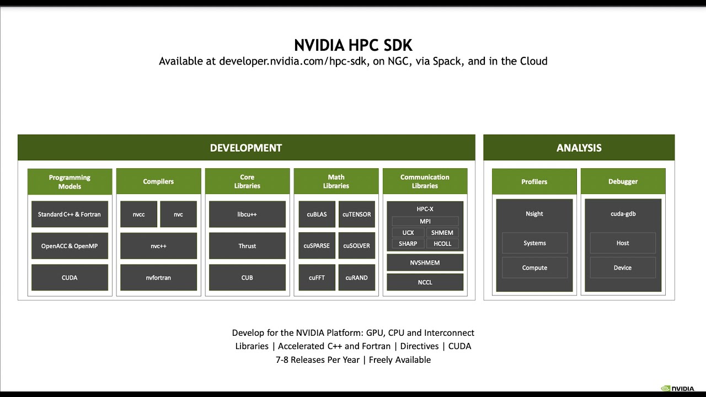
Task: Click the cuRAND math library box
Action: click(x=356, y=277)
